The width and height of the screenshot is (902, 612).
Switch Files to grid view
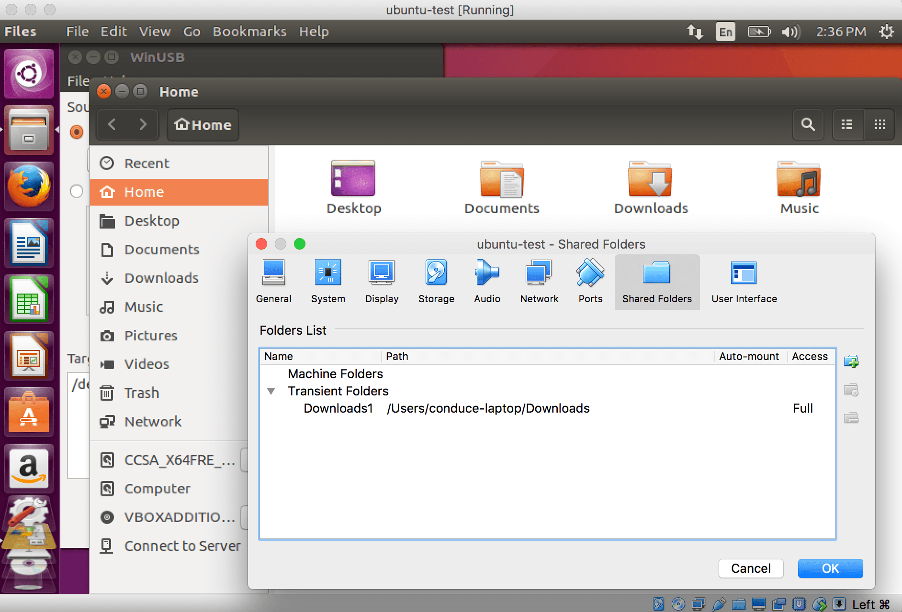879,124
